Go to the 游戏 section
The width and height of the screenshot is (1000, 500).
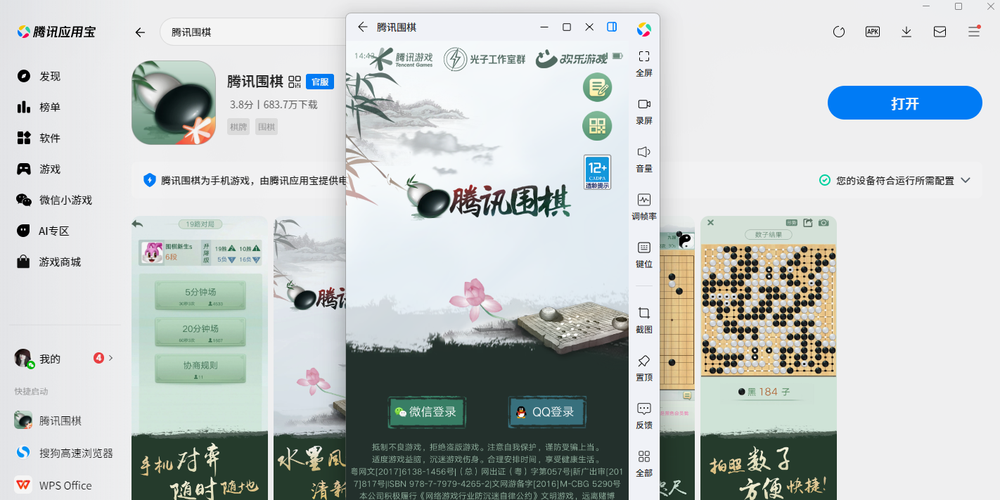[x=39, y=169]
